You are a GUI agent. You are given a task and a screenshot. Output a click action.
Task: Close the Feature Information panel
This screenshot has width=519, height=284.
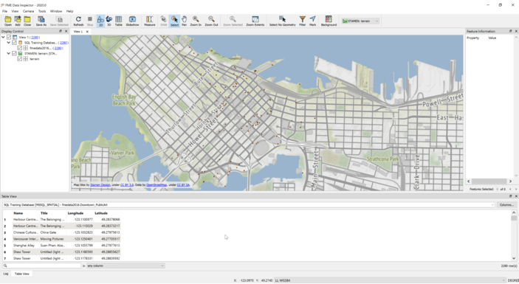(x=516, y=31)
